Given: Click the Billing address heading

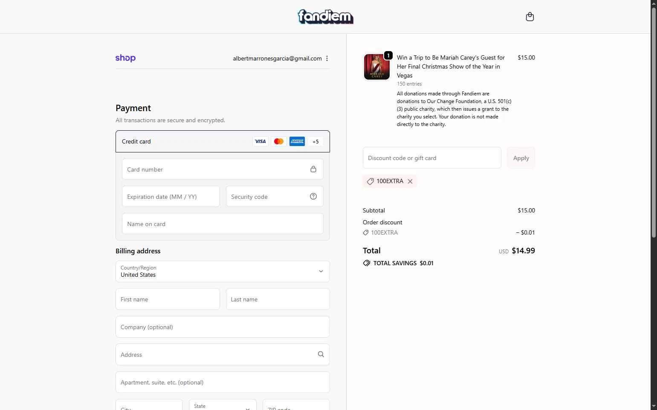Looking at the screenshot, I should coord(138,251).
